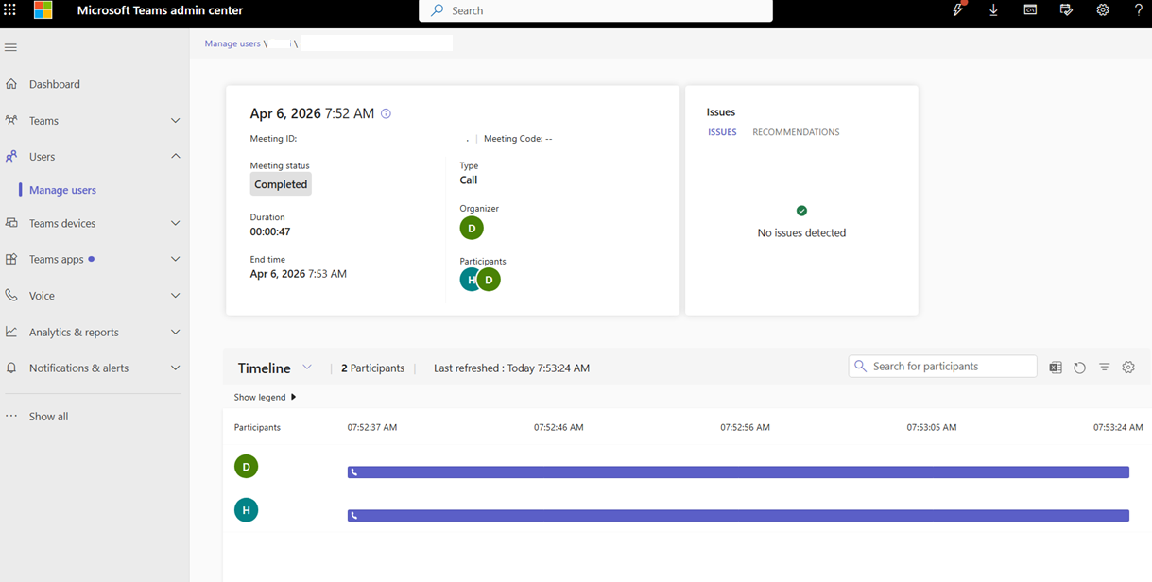Expand Analytics & reports chevron
The width and height of the screenshot is (1152, 582).
click(x=175, y=332)
